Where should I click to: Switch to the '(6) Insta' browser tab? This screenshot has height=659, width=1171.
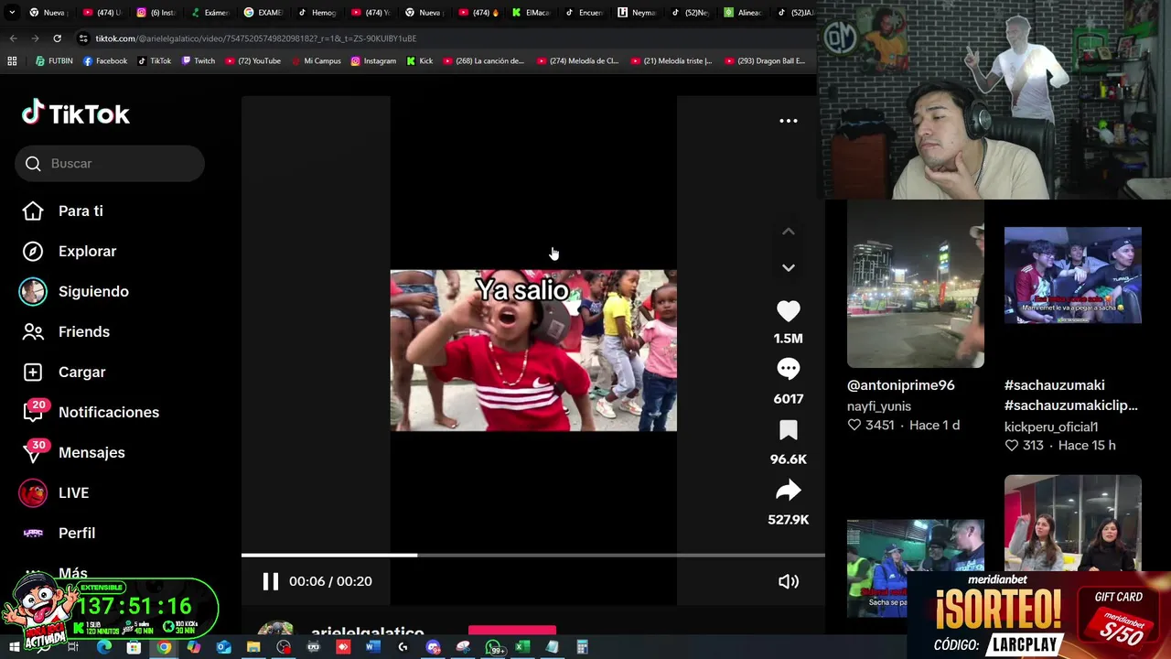156,13
